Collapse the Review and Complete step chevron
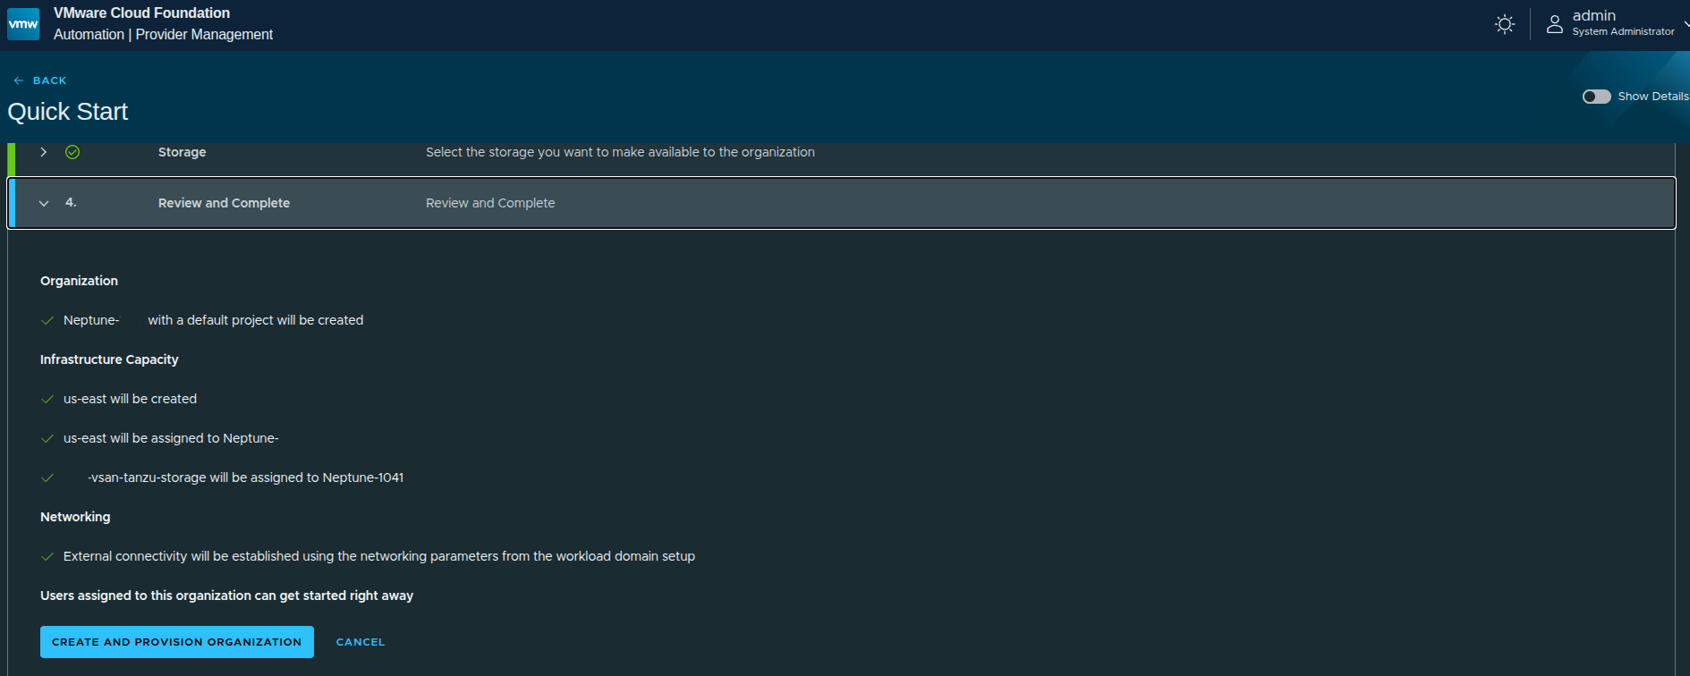The height and width of the screenshot is (676, 1690). [43, 203]
